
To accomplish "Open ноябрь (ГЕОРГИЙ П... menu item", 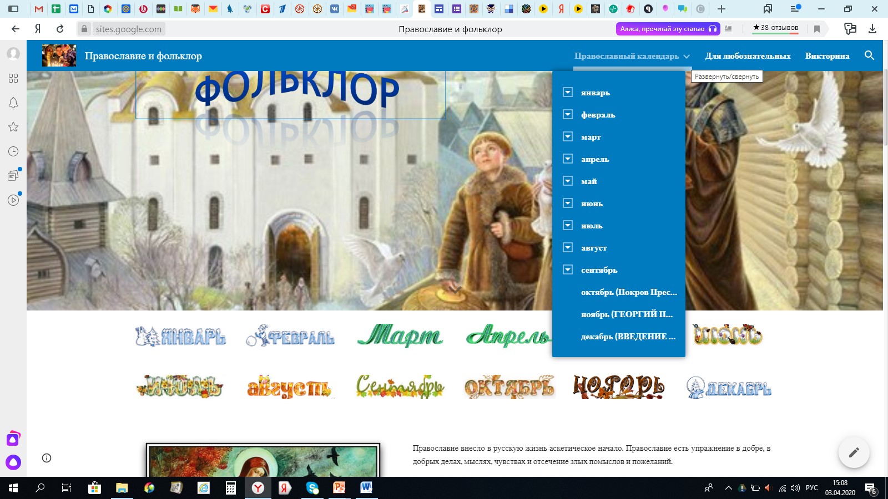I will [627, 314].
